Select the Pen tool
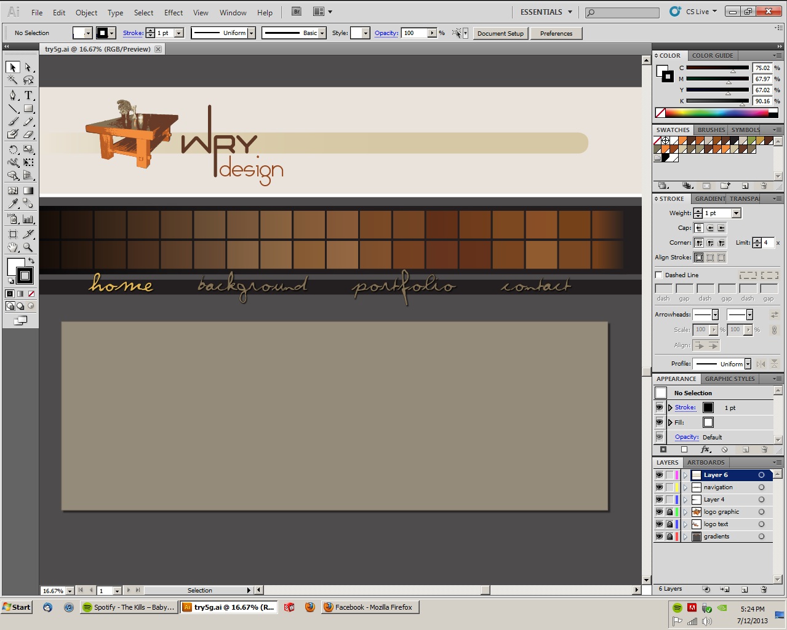Viewport: 787px width, 630px height. pos(13,95)
